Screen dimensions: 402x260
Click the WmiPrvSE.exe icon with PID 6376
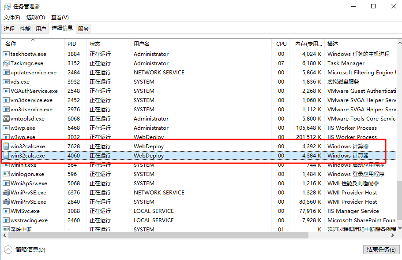coord(6,193)
